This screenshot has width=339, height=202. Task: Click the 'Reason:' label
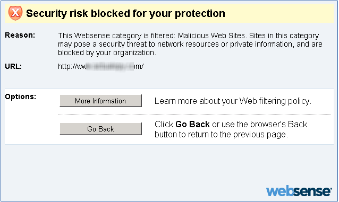pos(20,35)
